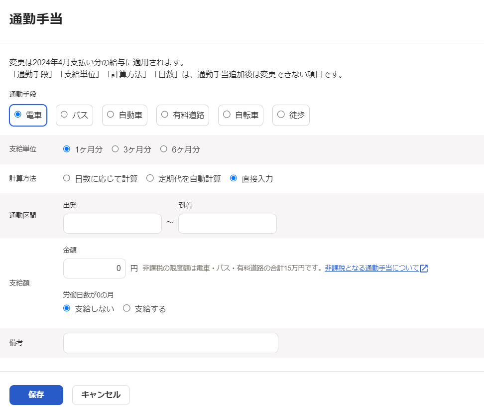Click the 保存 save button
Image resolution: width=484 pixels, height=413 pixels.
tap(36, 395)
